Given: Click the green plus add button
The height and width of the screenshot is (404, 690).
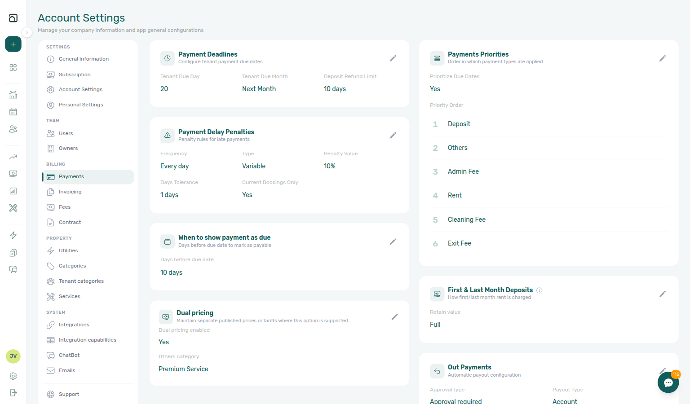Looking at the screenshot, I should [x=13, y=44].
